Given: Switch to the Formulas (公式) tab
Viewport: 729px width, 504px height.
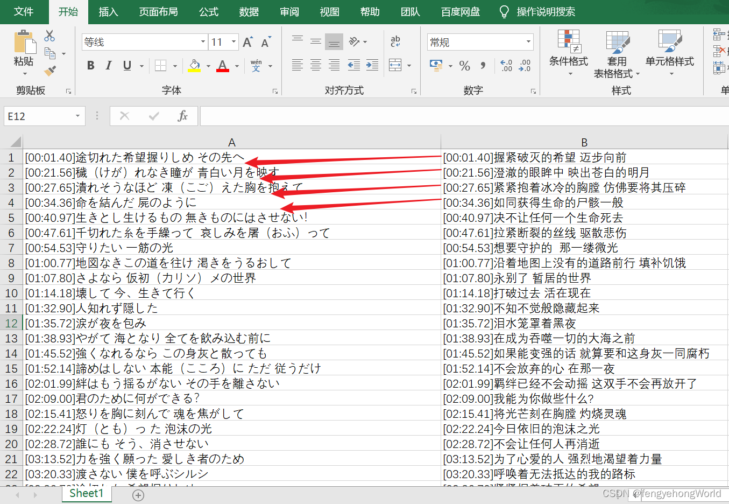Looking at the screenshot, I should click(209, 12).
